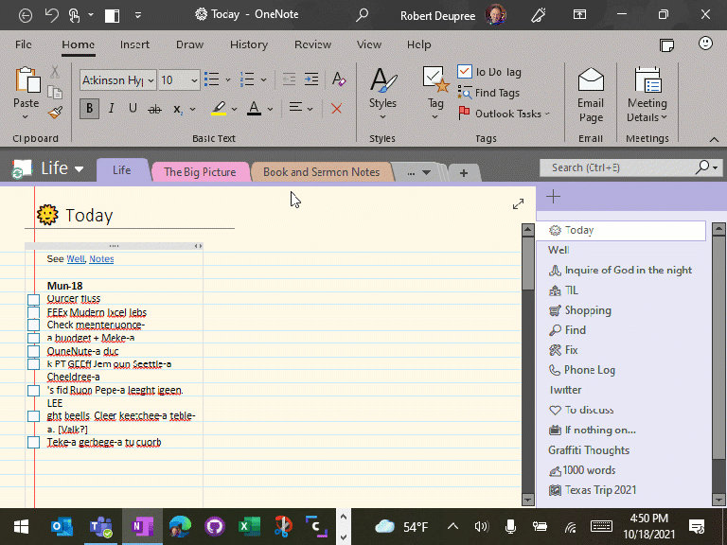Tick the 'Teke-a gerbege' to-do checkbox
The height and width of the screenshot is (545, 727).
click(33, 442)
